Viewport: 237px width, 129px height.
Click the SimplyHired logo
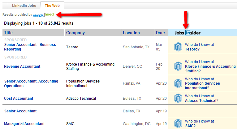(x=43, y=15)
